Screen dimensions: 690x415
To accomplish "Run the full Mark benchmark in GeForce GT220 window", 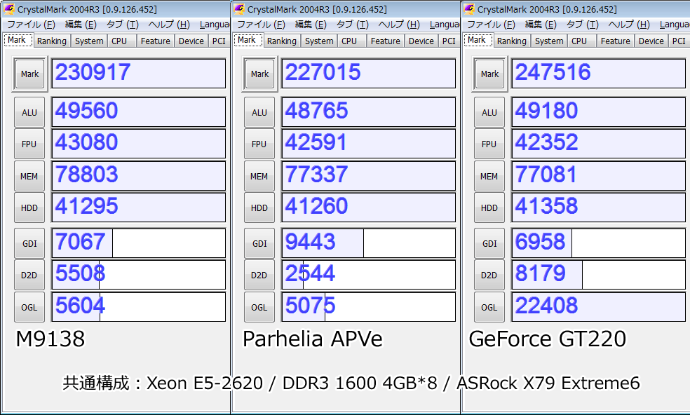I will click(x=489, y=74).
